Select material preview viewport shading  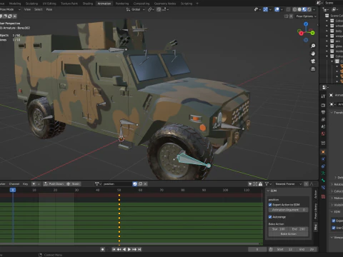(x=304, y=9)
